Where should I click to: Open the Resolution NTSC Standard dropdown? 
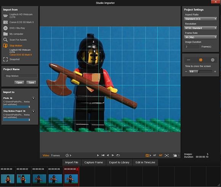click(x=200, y=28)
